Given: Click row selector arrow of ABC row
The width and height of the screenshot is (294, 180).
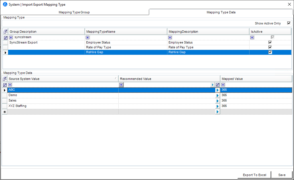Looking at the screenshot, I should (x=5, y=90).
